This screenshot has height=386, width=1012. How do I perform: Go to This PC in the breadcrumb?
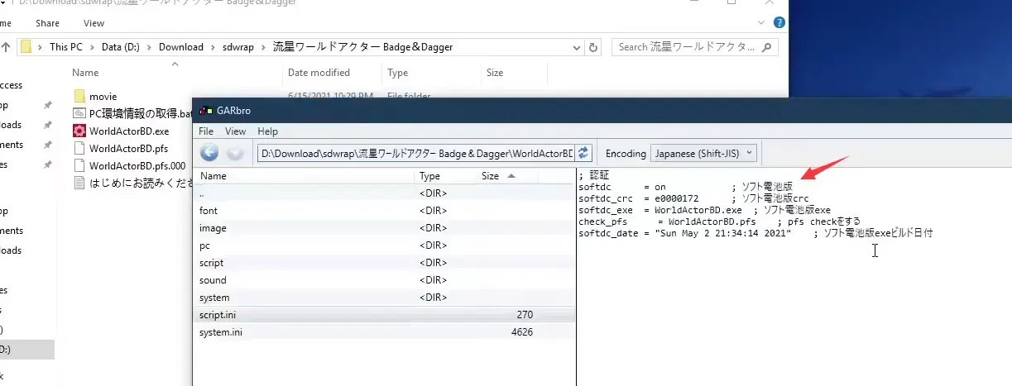point(68,47)
